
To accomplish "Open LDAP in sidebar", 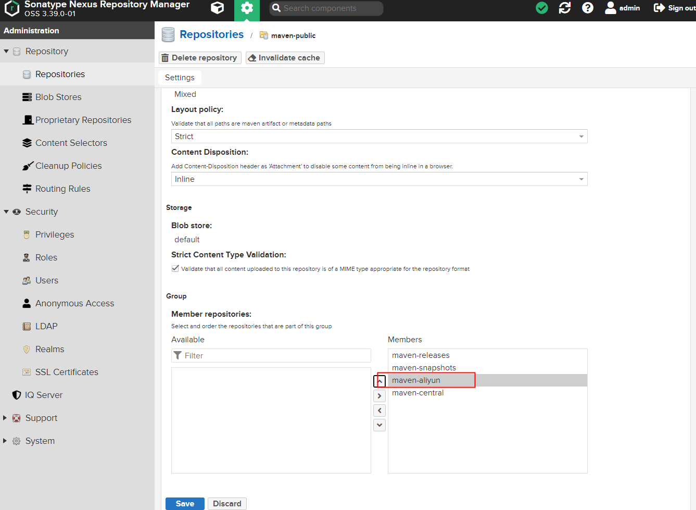I will [x=77, y=326].
